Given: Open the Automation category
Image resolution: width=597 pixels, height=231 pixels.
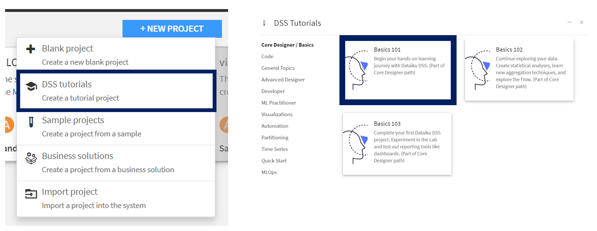Looking at the screenshot, I should [275, 126].
